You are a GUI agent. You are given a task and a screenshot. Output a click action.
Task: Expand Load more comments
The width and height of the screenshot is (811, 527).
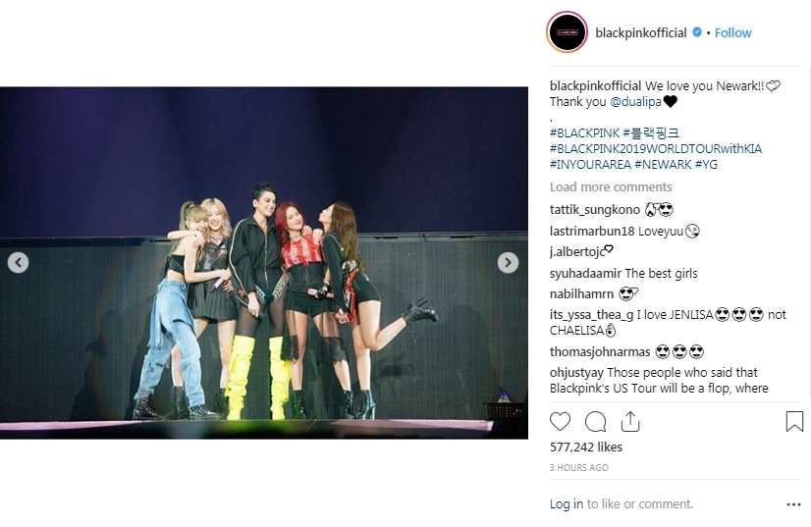coord(611,186)
